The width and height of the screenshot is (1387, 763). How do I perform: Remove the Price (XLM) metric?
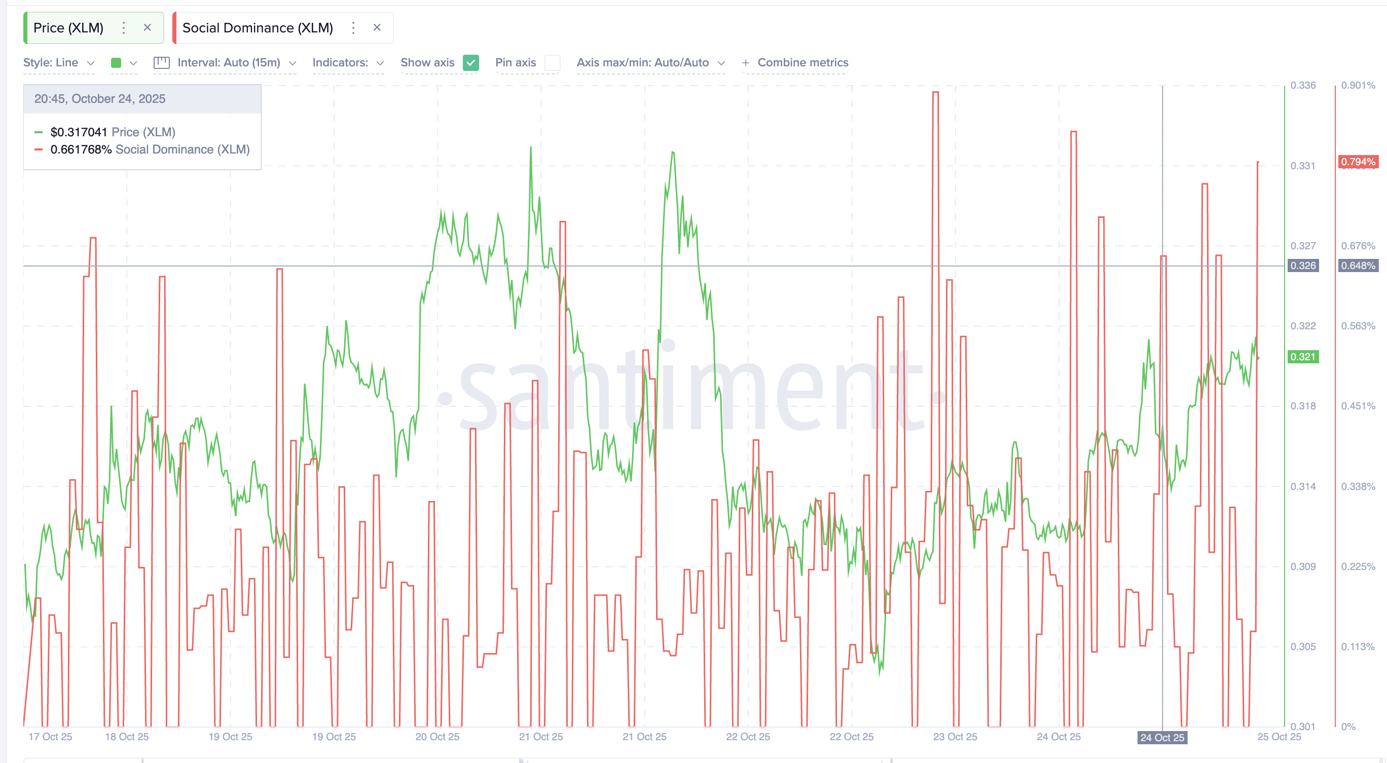click(x=148, y=27)
